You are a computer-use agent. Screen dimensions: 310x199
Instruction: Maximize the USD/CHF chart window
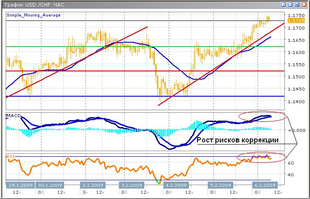click(297, 4)
